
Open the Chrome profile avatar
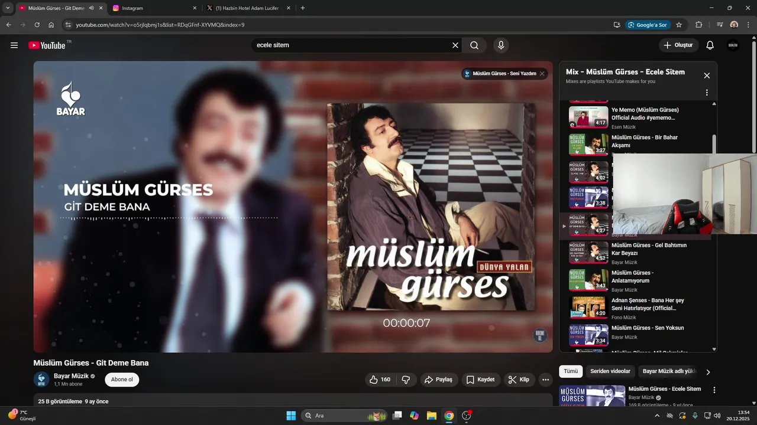734,25
